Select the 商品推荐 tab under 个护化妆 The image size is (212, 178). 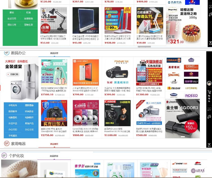click(54, 156)
